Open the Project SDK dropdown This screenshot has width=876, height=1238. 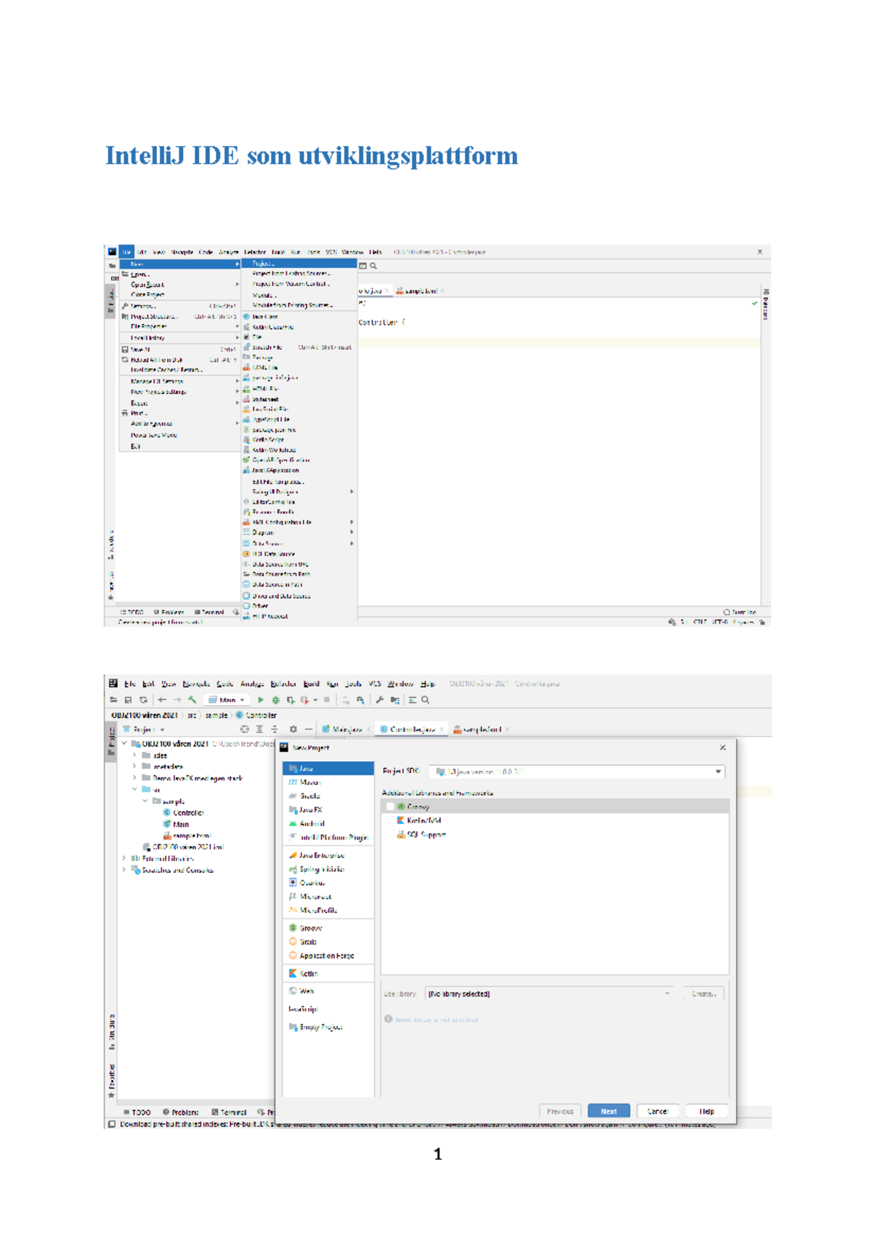[718, 772]
